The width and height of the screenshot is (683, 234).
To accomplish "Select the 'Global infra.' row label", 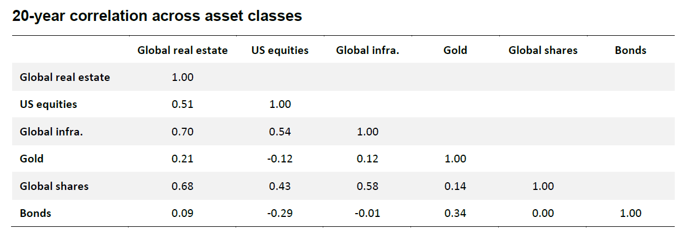I will [51, 132].
